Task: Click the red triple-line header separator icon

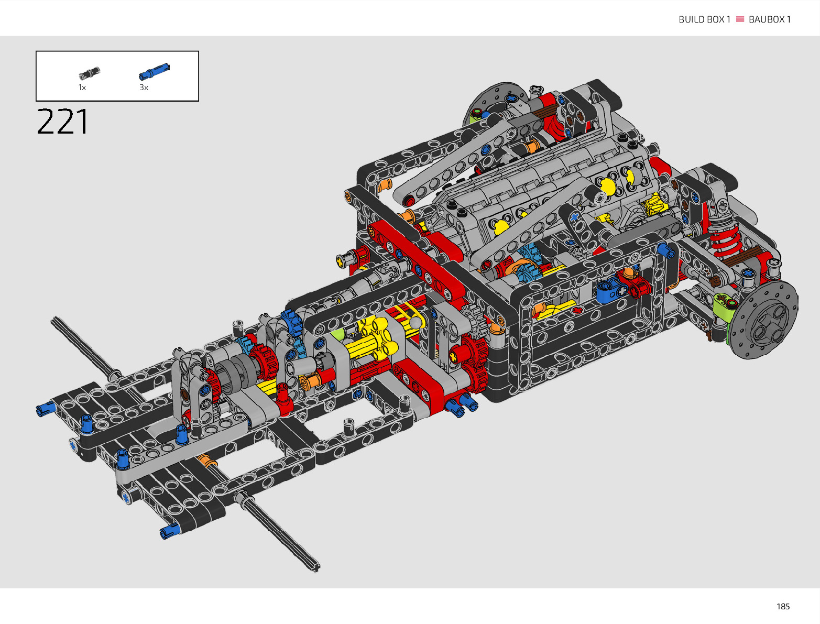Action: click(740, 19)
